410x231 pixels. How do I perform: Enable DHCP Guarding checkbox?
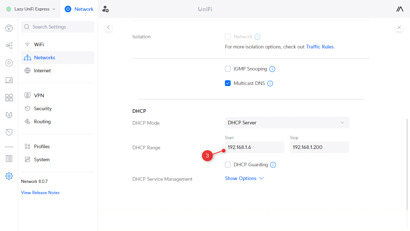(x=228, y=164)
